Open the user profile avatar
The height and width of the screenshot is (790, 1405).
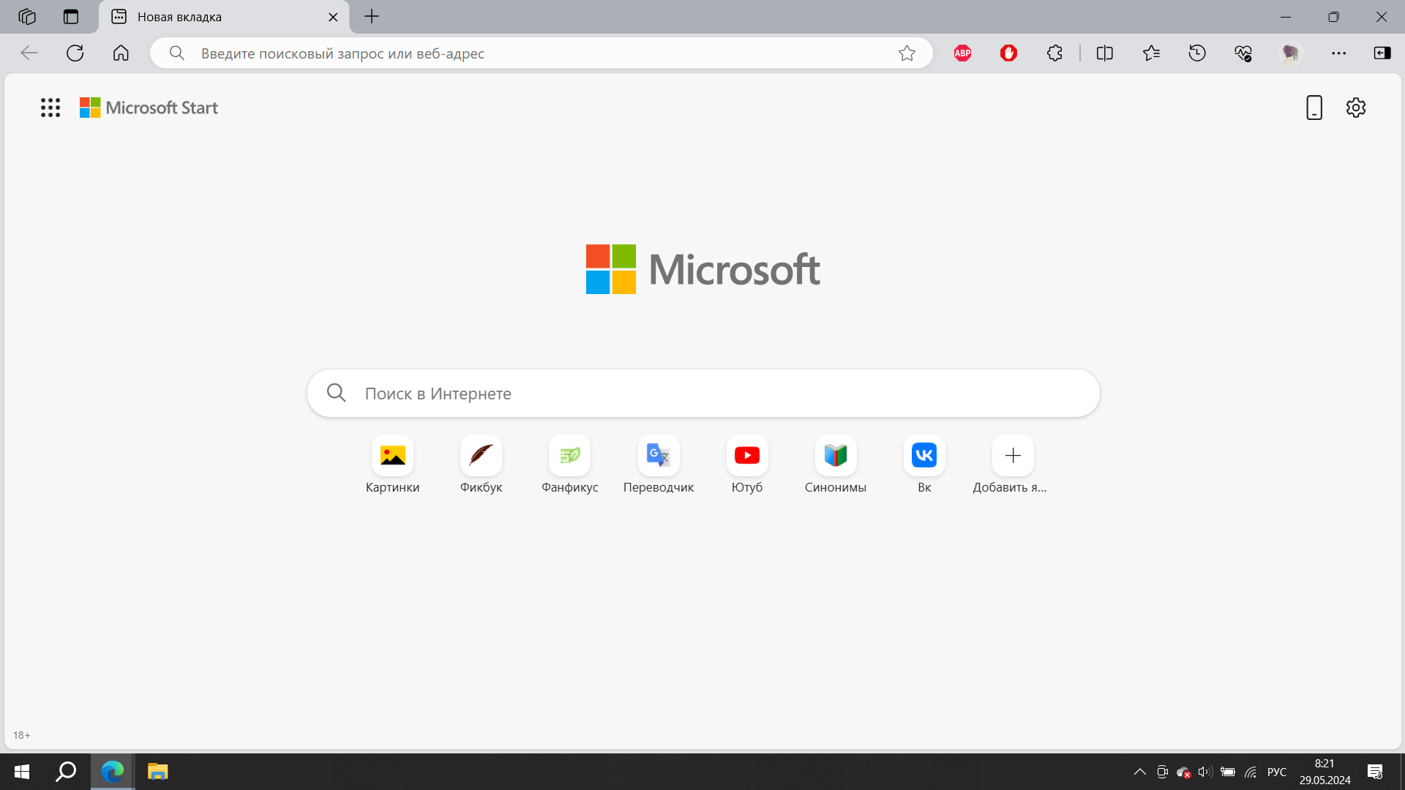[x=1291, y=53]
